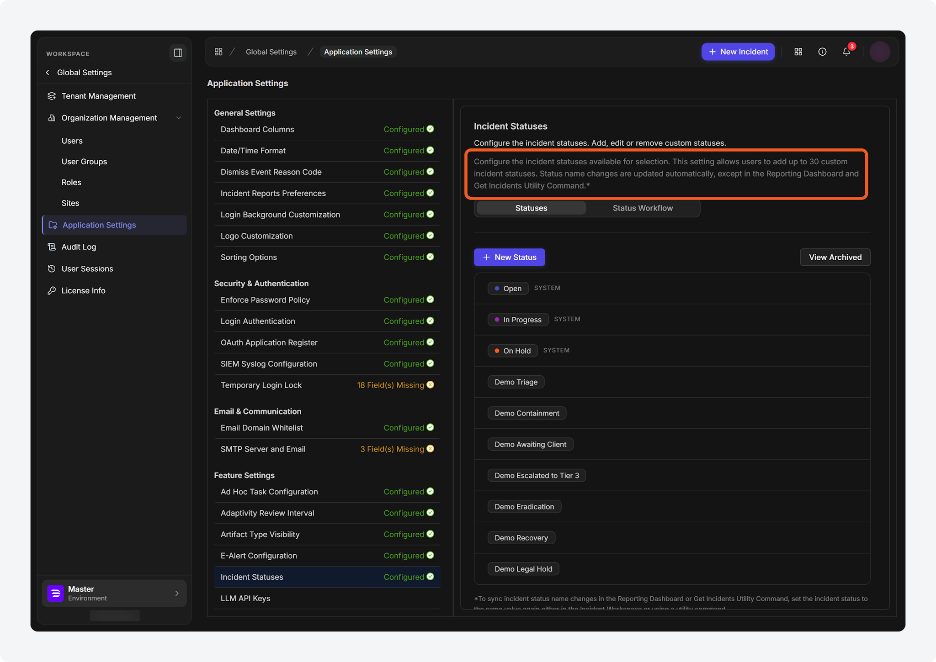The width and height of the screenshot is (936, 662).
Task: Click the View Archived button
Action: pos(835,257)
